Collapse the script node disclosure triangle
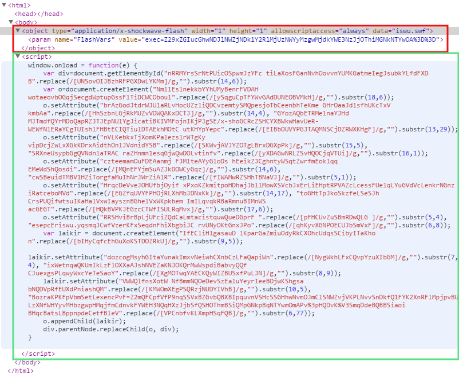The image size is (459, 373). pos(18,56)
